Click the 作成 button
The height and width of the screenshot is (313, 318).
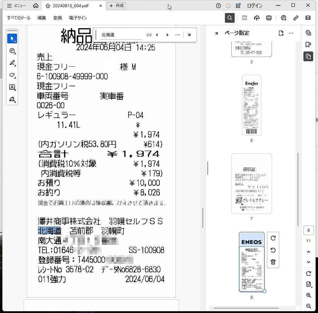[116, 6]
